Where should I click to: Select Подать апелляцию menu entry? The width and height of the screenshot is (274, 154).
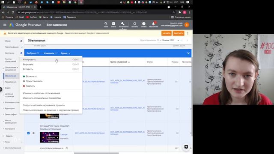[51, 110]
